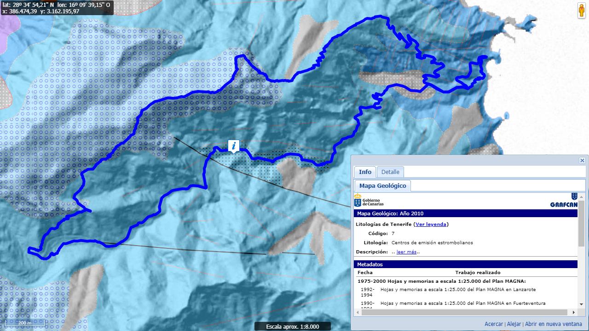Viewport: 589px width, 331px height.
Task: Click the Gobierno de Canarias logo
Action: click(x=369, y=201)
